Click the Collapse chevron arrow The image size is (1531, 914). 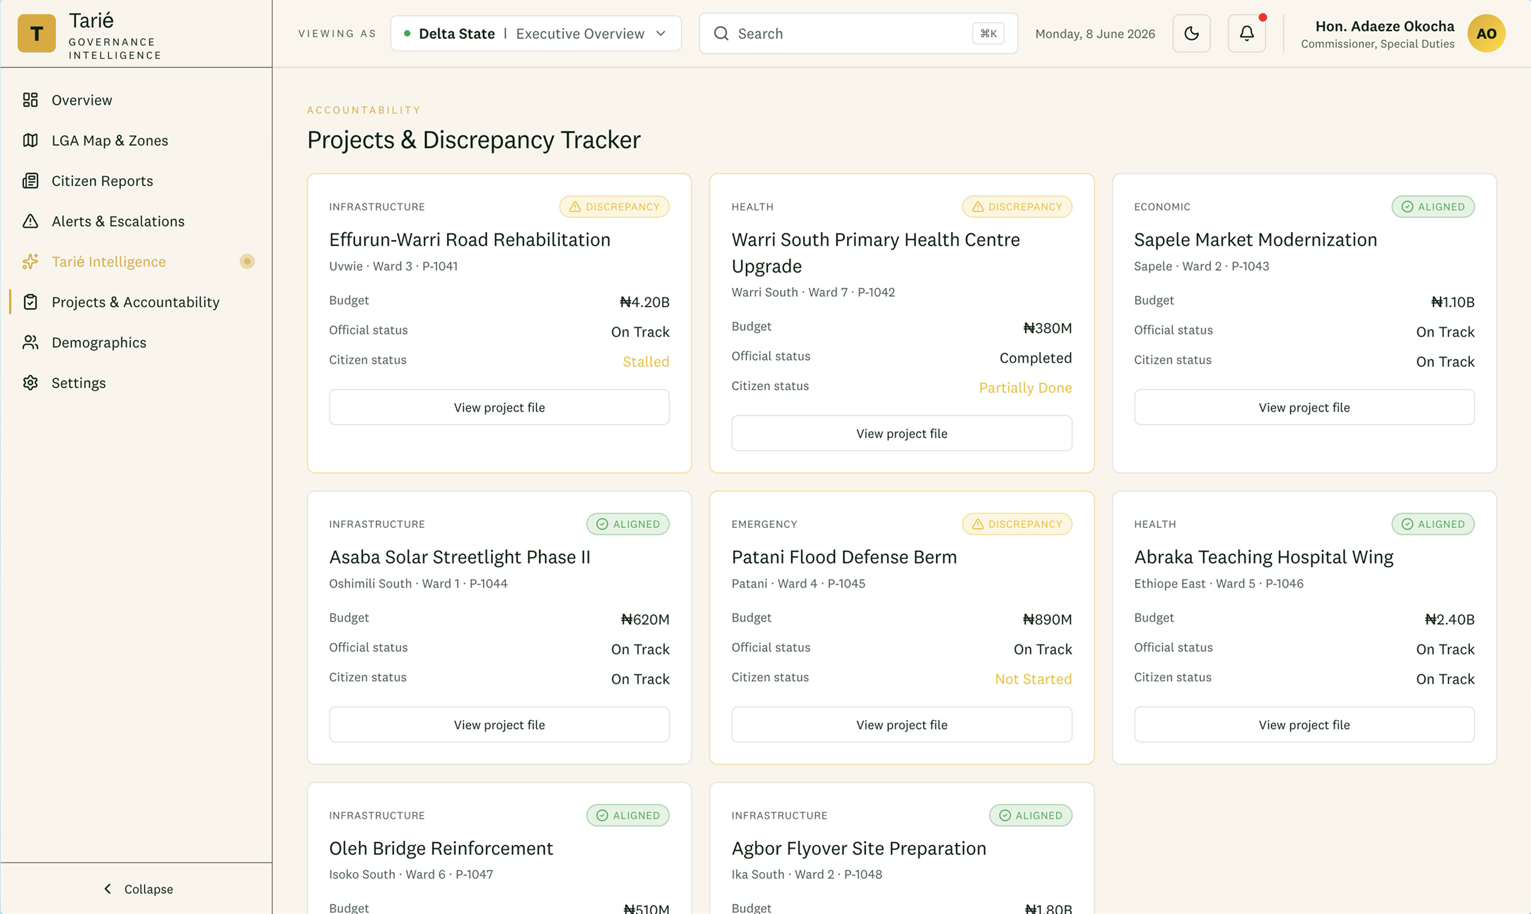(x=108, y=888)
